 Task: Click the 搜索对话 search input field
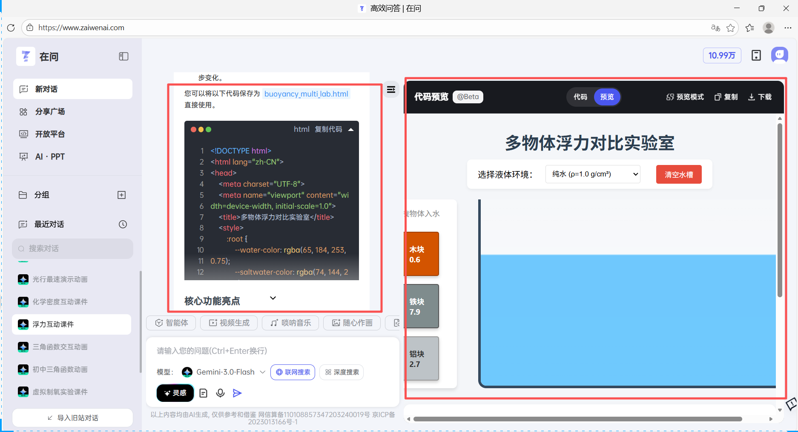72,249
